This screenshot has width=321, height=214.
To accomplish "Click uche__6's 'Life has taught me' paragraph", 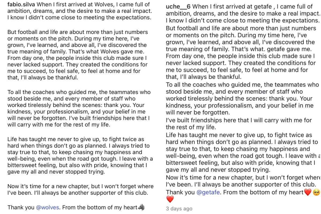I will [x=243, y=152].
